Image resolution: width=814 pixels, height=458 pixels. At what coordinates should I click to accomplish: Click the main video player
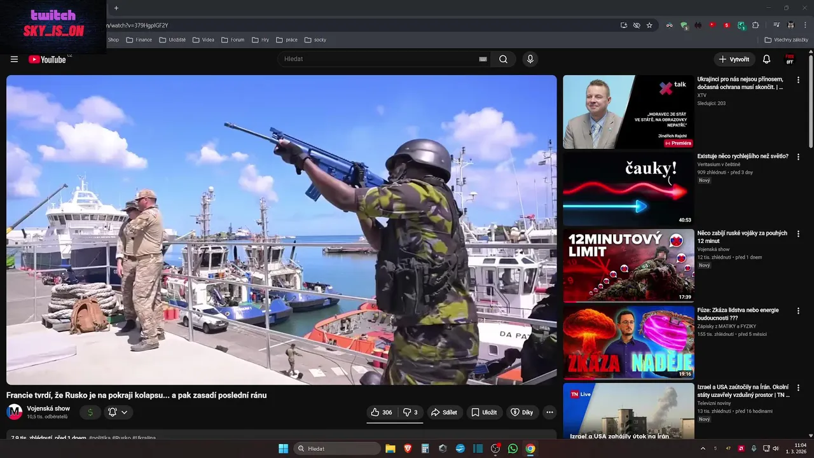[281, 230]
